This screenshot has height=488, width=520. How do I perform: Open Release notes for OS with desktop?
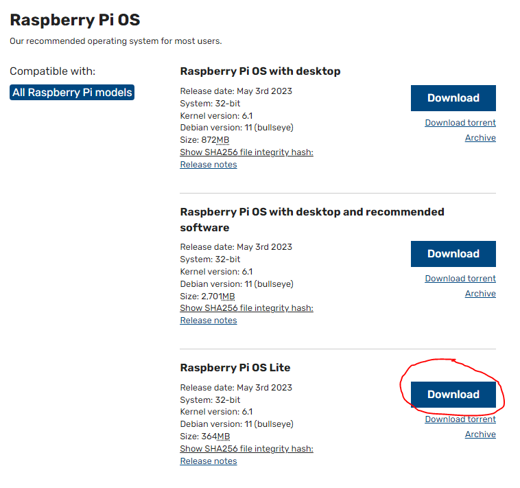pos(209,165)
